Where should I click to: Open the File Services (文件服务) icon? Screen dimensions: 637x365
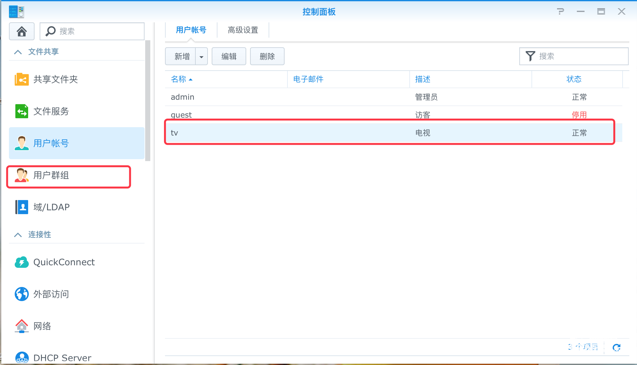tap(22, 111)
